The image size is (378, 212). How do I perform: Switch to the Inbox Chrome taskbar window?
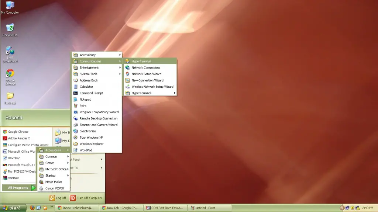(78, 208)
